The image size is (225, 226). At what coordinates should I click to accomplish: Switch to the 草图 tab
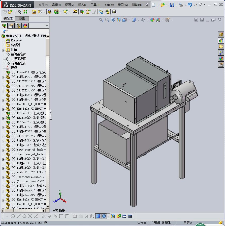click(x=22, y=18)
